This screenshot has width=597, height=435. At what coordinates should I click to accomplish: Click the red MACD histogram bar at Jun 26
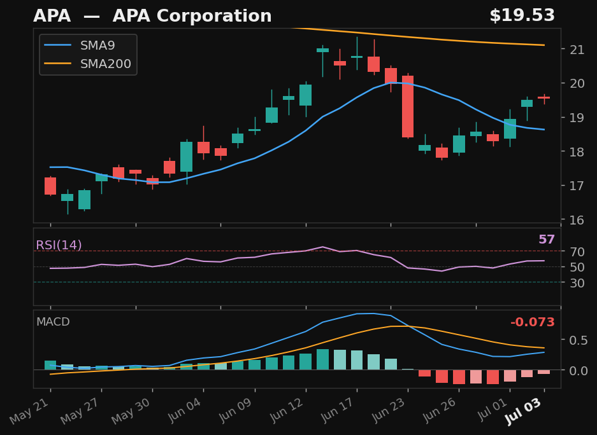point(459,377)
